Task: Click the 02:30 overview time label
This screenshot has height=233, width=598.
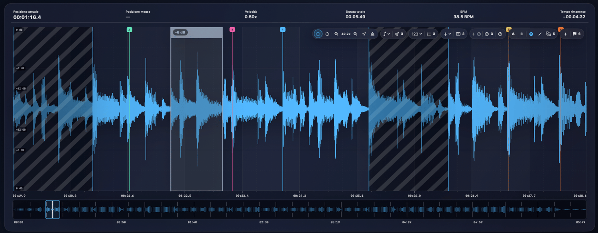Action: [x=264, y=222]
